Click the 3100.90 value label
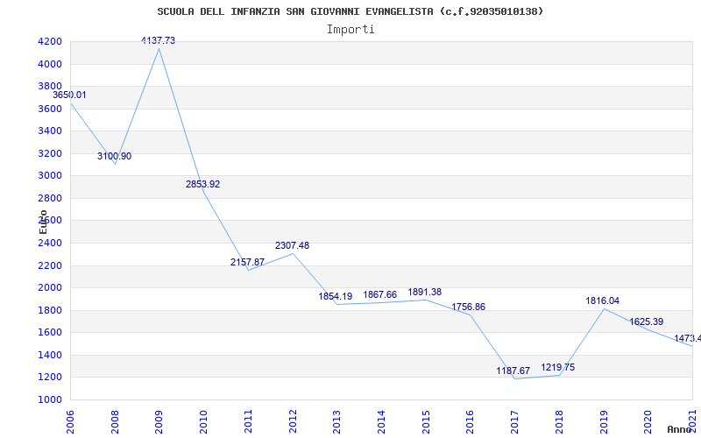 (x=115, y=156)
